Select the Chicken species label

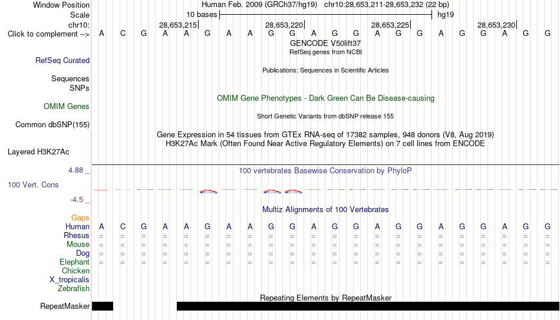coord(75,270)
